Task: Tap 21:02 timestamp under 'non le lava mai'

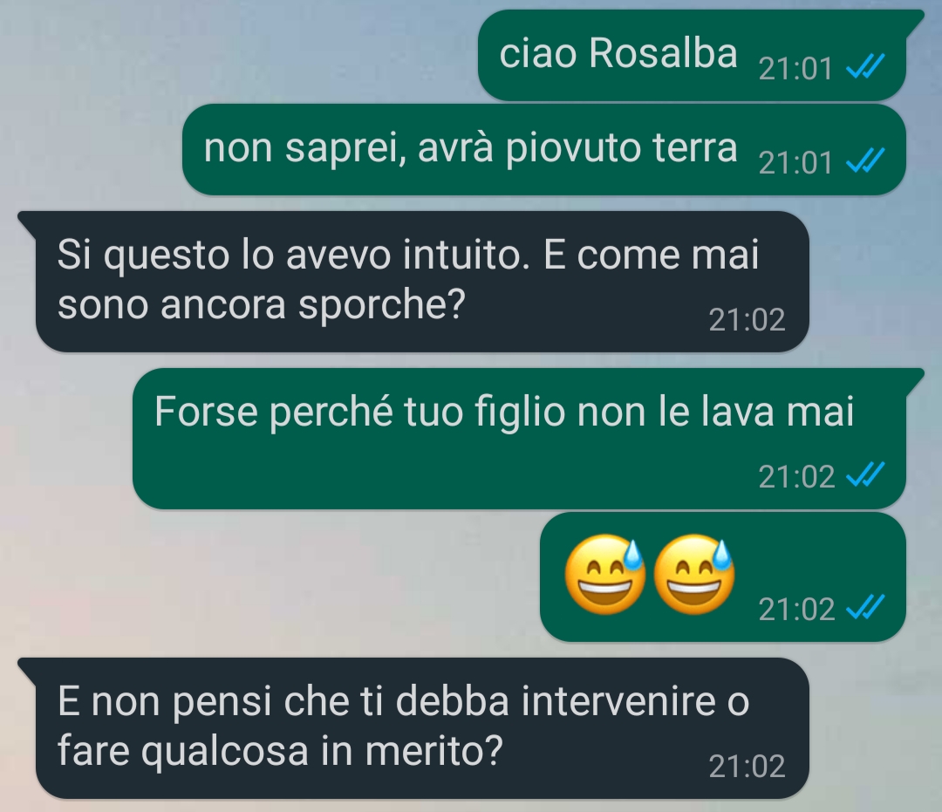Action: 796,477
